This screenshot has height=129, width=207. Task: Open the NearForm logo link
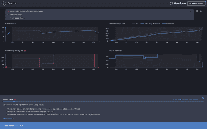click(x=178, y=3)
